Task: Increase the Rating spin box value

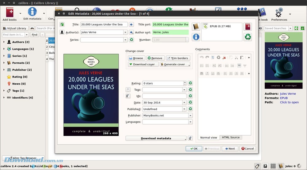Action: pos(185,82)
